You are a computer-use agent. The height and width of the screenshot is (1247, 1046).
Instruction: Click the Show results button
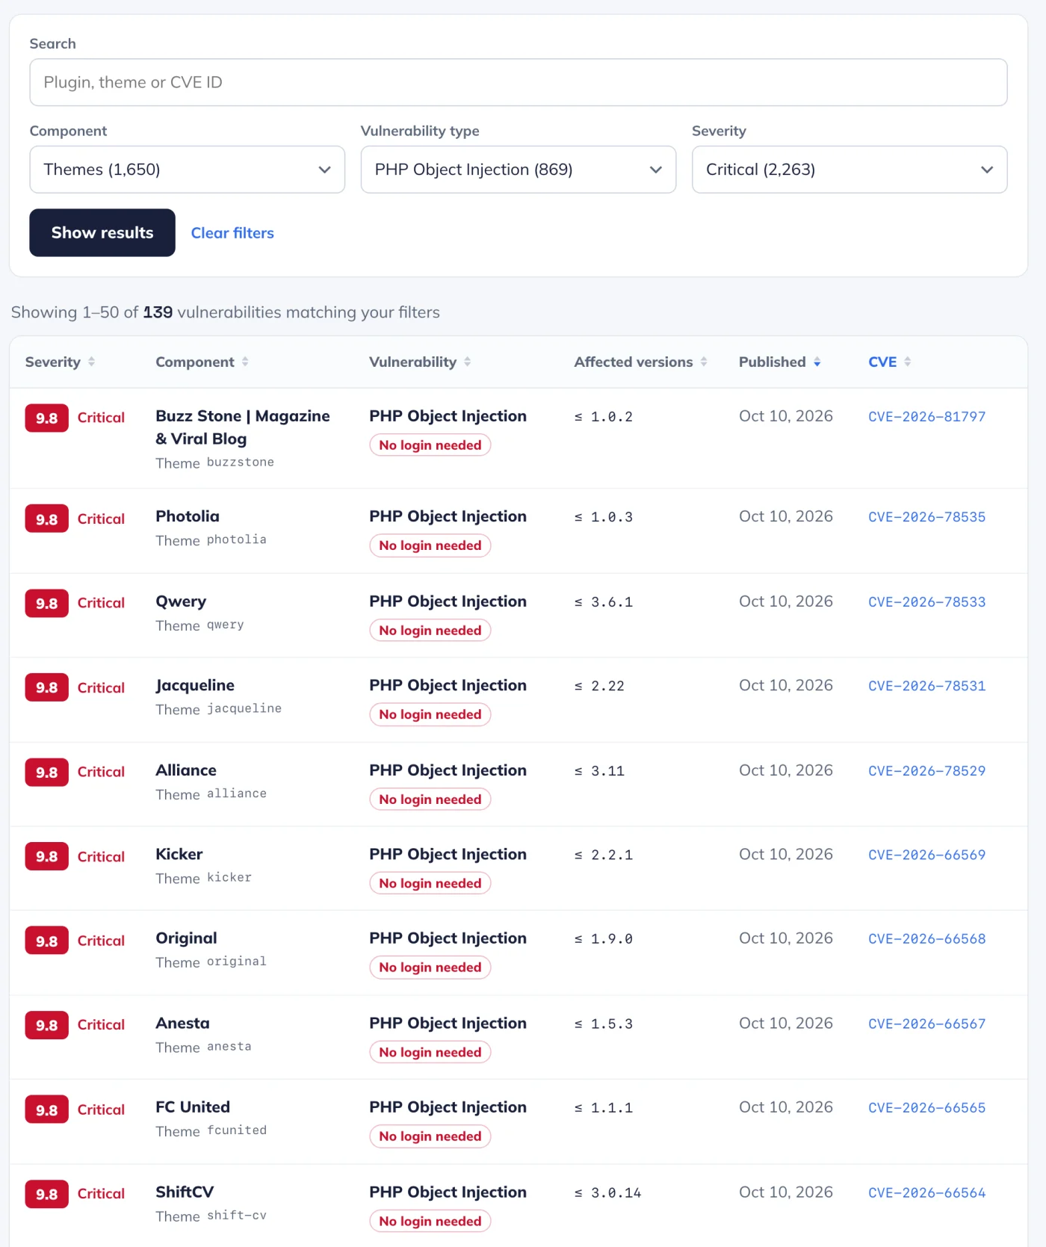(102, 232)
